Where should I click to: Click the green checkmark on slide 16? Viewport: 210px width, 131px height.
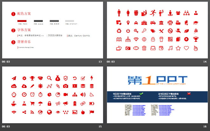(141, 94)
